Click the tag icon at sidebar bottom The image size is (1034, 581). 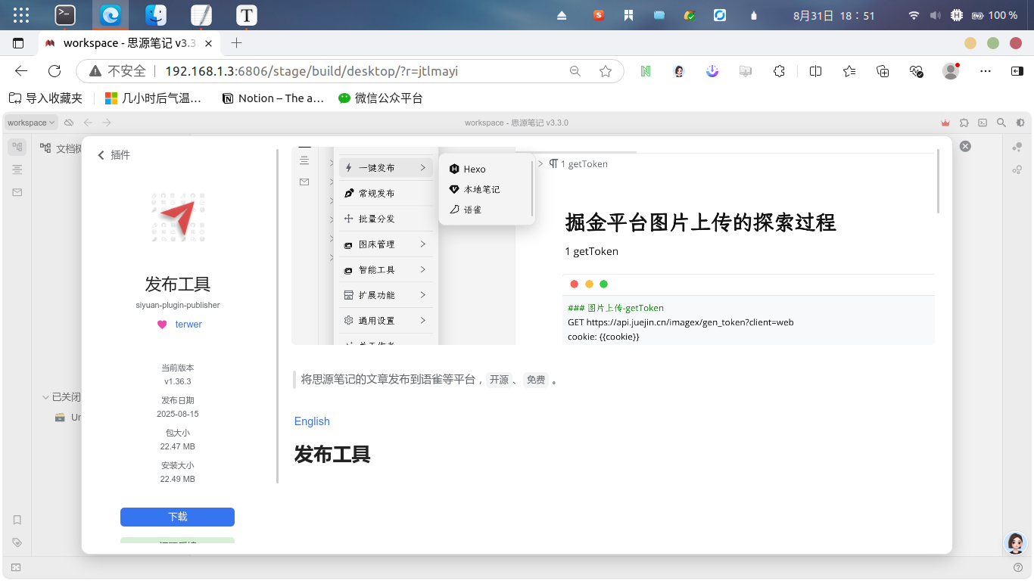pyautogui.click(x=17, y=542)
